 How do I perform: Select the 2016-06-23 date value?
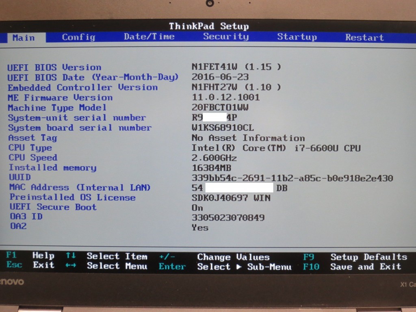point(220,77)
